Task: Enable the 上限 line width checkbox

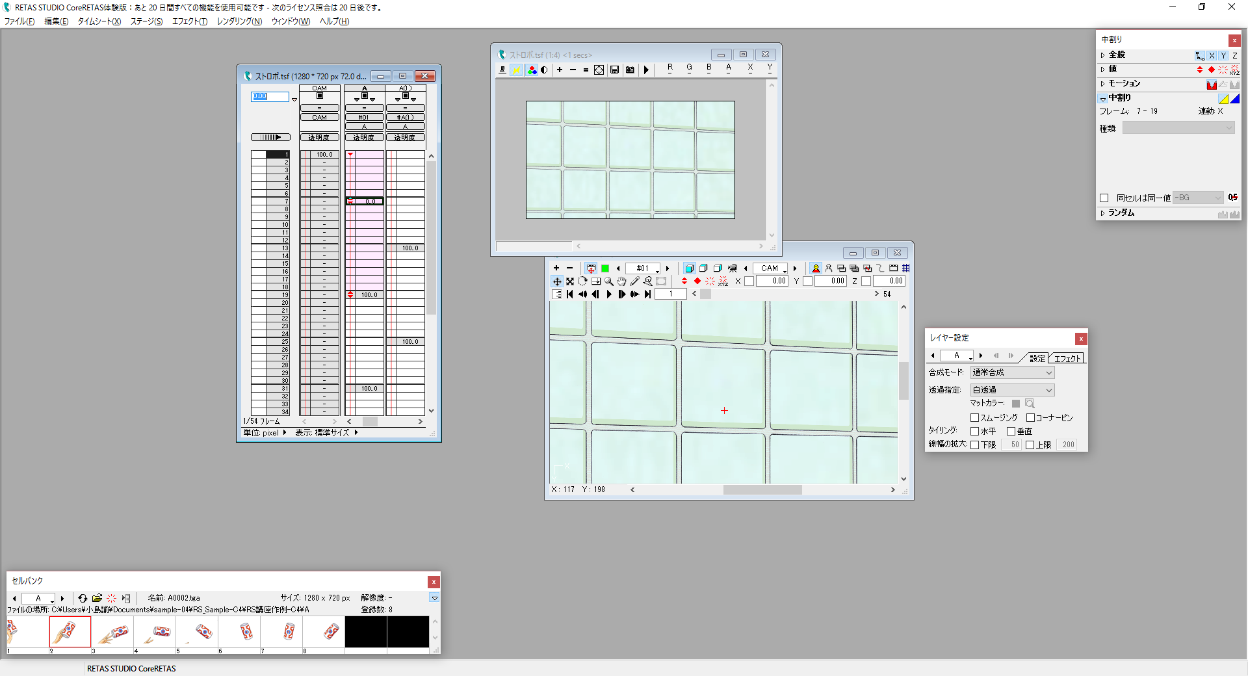Action: (x=1030, y=445)
